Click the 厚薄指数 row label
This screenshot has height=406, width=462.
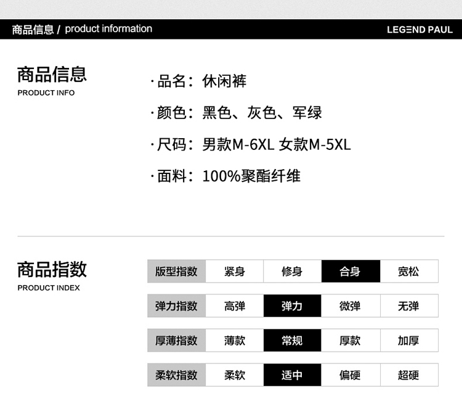pyautogui.click(x=176, y=341)
